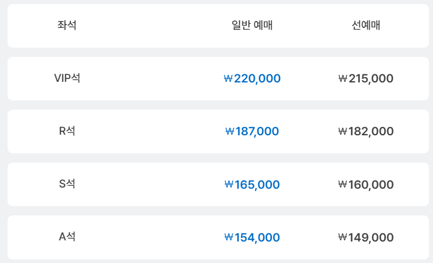Select the A석 seat row label
Image resolution: width=433 pixels, height=263 pixels.
tap(67, 237)
